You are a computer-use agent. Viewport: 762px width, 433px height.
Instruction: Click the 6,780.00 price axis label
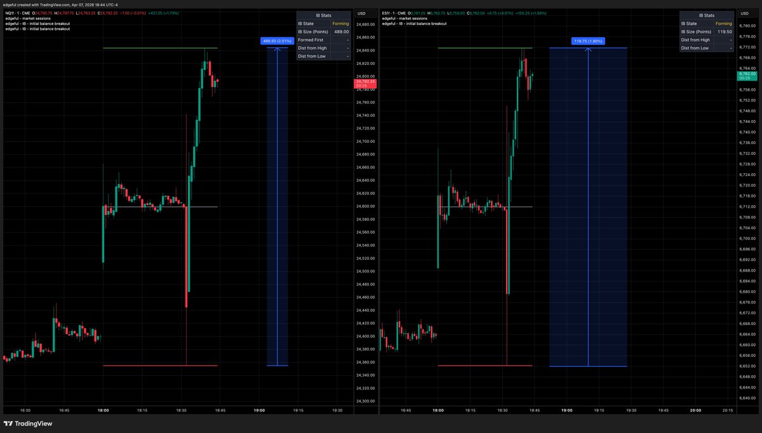point(747,25)
